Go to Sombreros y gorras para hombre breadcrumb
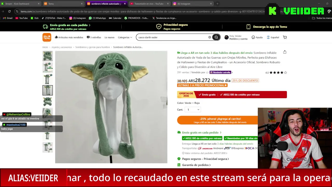332x187 pixels. [92, 47]
